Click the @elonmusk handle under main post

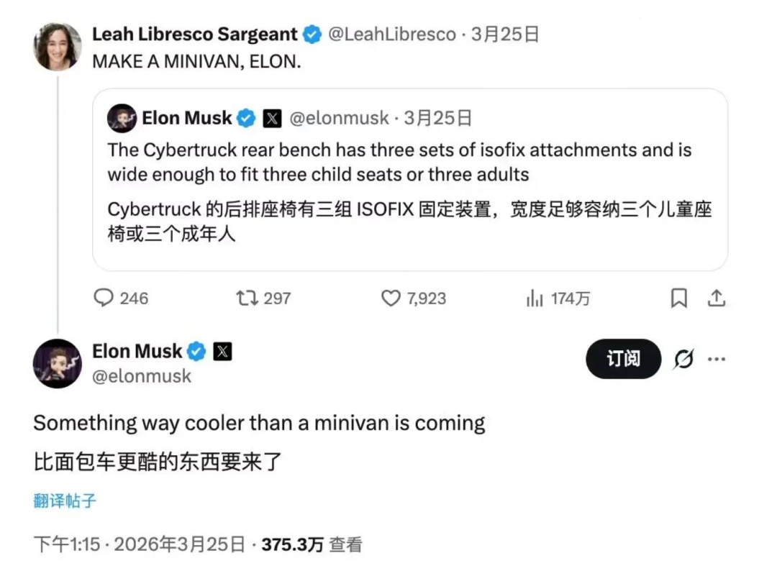[142, 375]
